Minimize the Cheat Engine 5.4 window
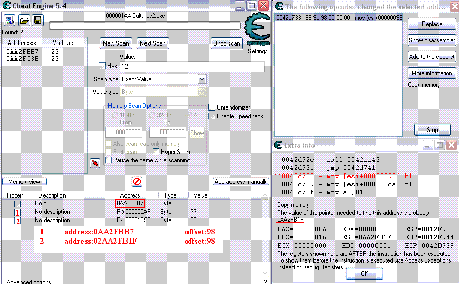460x284 pixels. [239, 5]
